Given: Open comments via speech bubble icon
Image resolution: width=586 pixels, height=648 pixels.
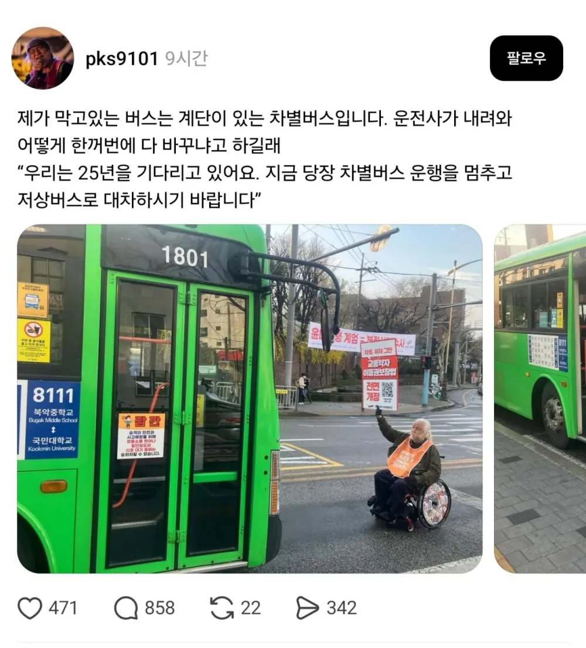Looking at the screenshot, I should coord(126,608).
